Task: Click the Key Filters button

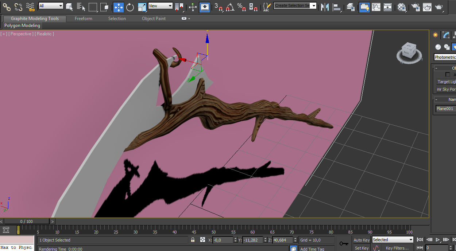Action: (397, 248)
